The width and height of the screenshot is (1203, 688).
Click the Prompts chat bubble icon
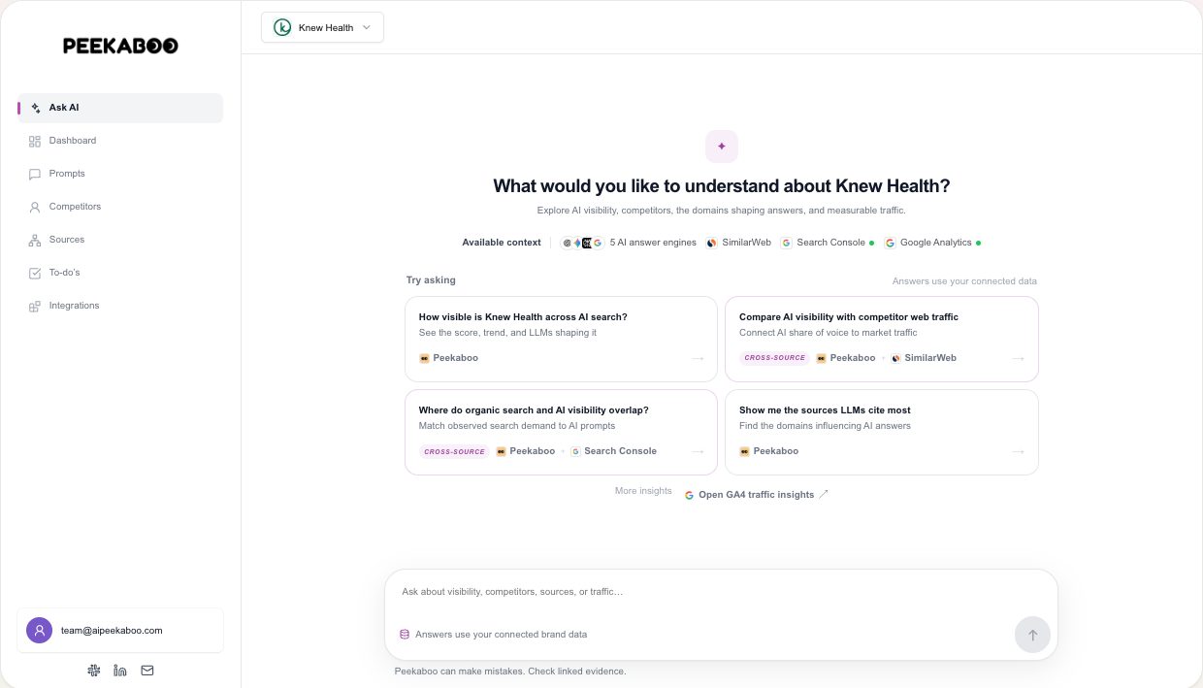point(35,174)
